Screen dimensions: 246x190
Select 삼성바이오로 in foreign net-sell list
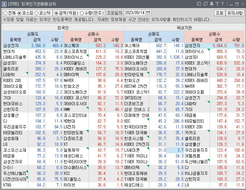click(x=15, y=92)
